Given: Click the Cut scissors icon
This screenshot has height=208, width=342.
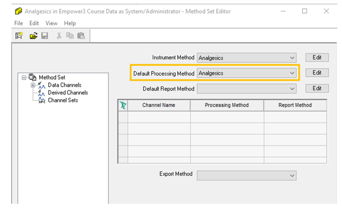Looking at the screenshot, I should click(59, 36).
